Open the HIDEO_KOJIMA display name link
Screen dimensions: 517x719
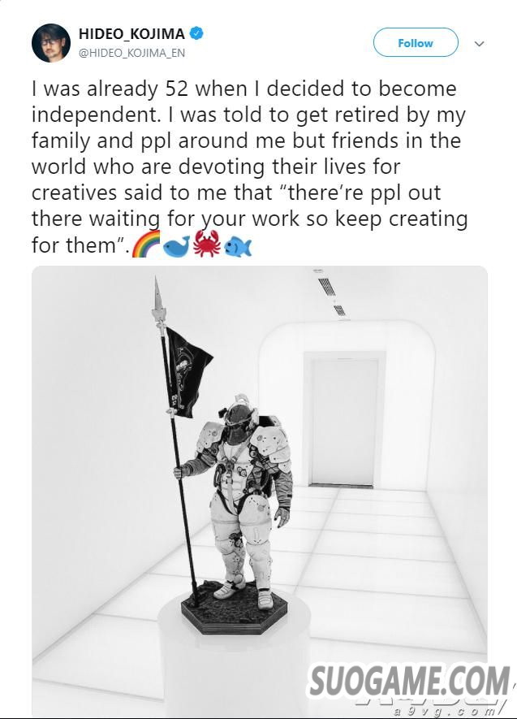[x=131, y=33]
